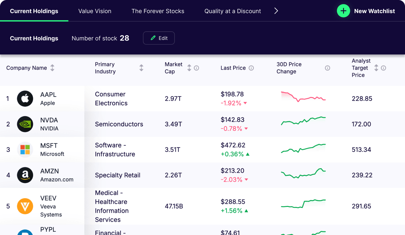The height and width of the screenshot is (235, 405).
Task: Click the Edit button
Action: pos(159,38)
